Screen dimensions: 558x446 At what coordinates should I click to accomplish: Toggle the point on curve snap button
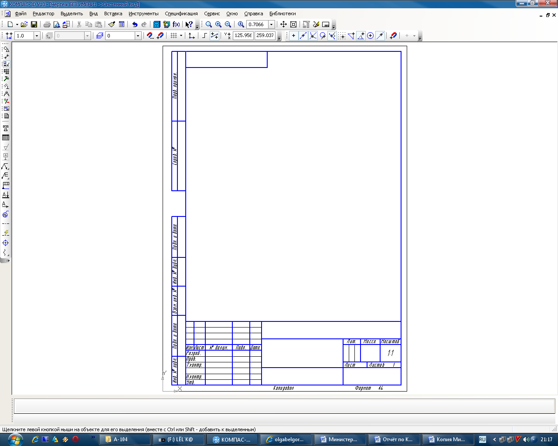[380, 36]
